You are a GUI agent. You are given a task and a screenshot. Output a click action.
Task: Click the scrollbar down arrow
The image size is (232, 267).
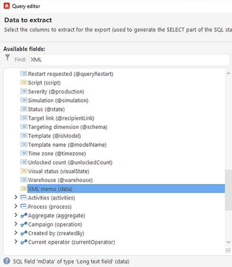pos(228,242)
